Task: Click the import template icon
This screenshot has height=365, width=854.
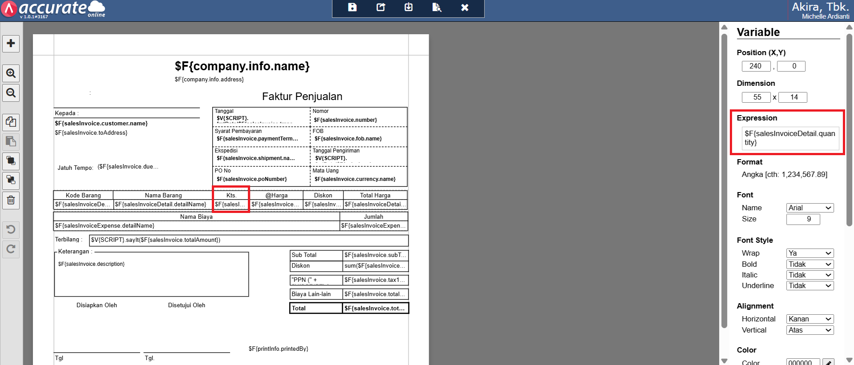Action: click(x=409, y=8)
